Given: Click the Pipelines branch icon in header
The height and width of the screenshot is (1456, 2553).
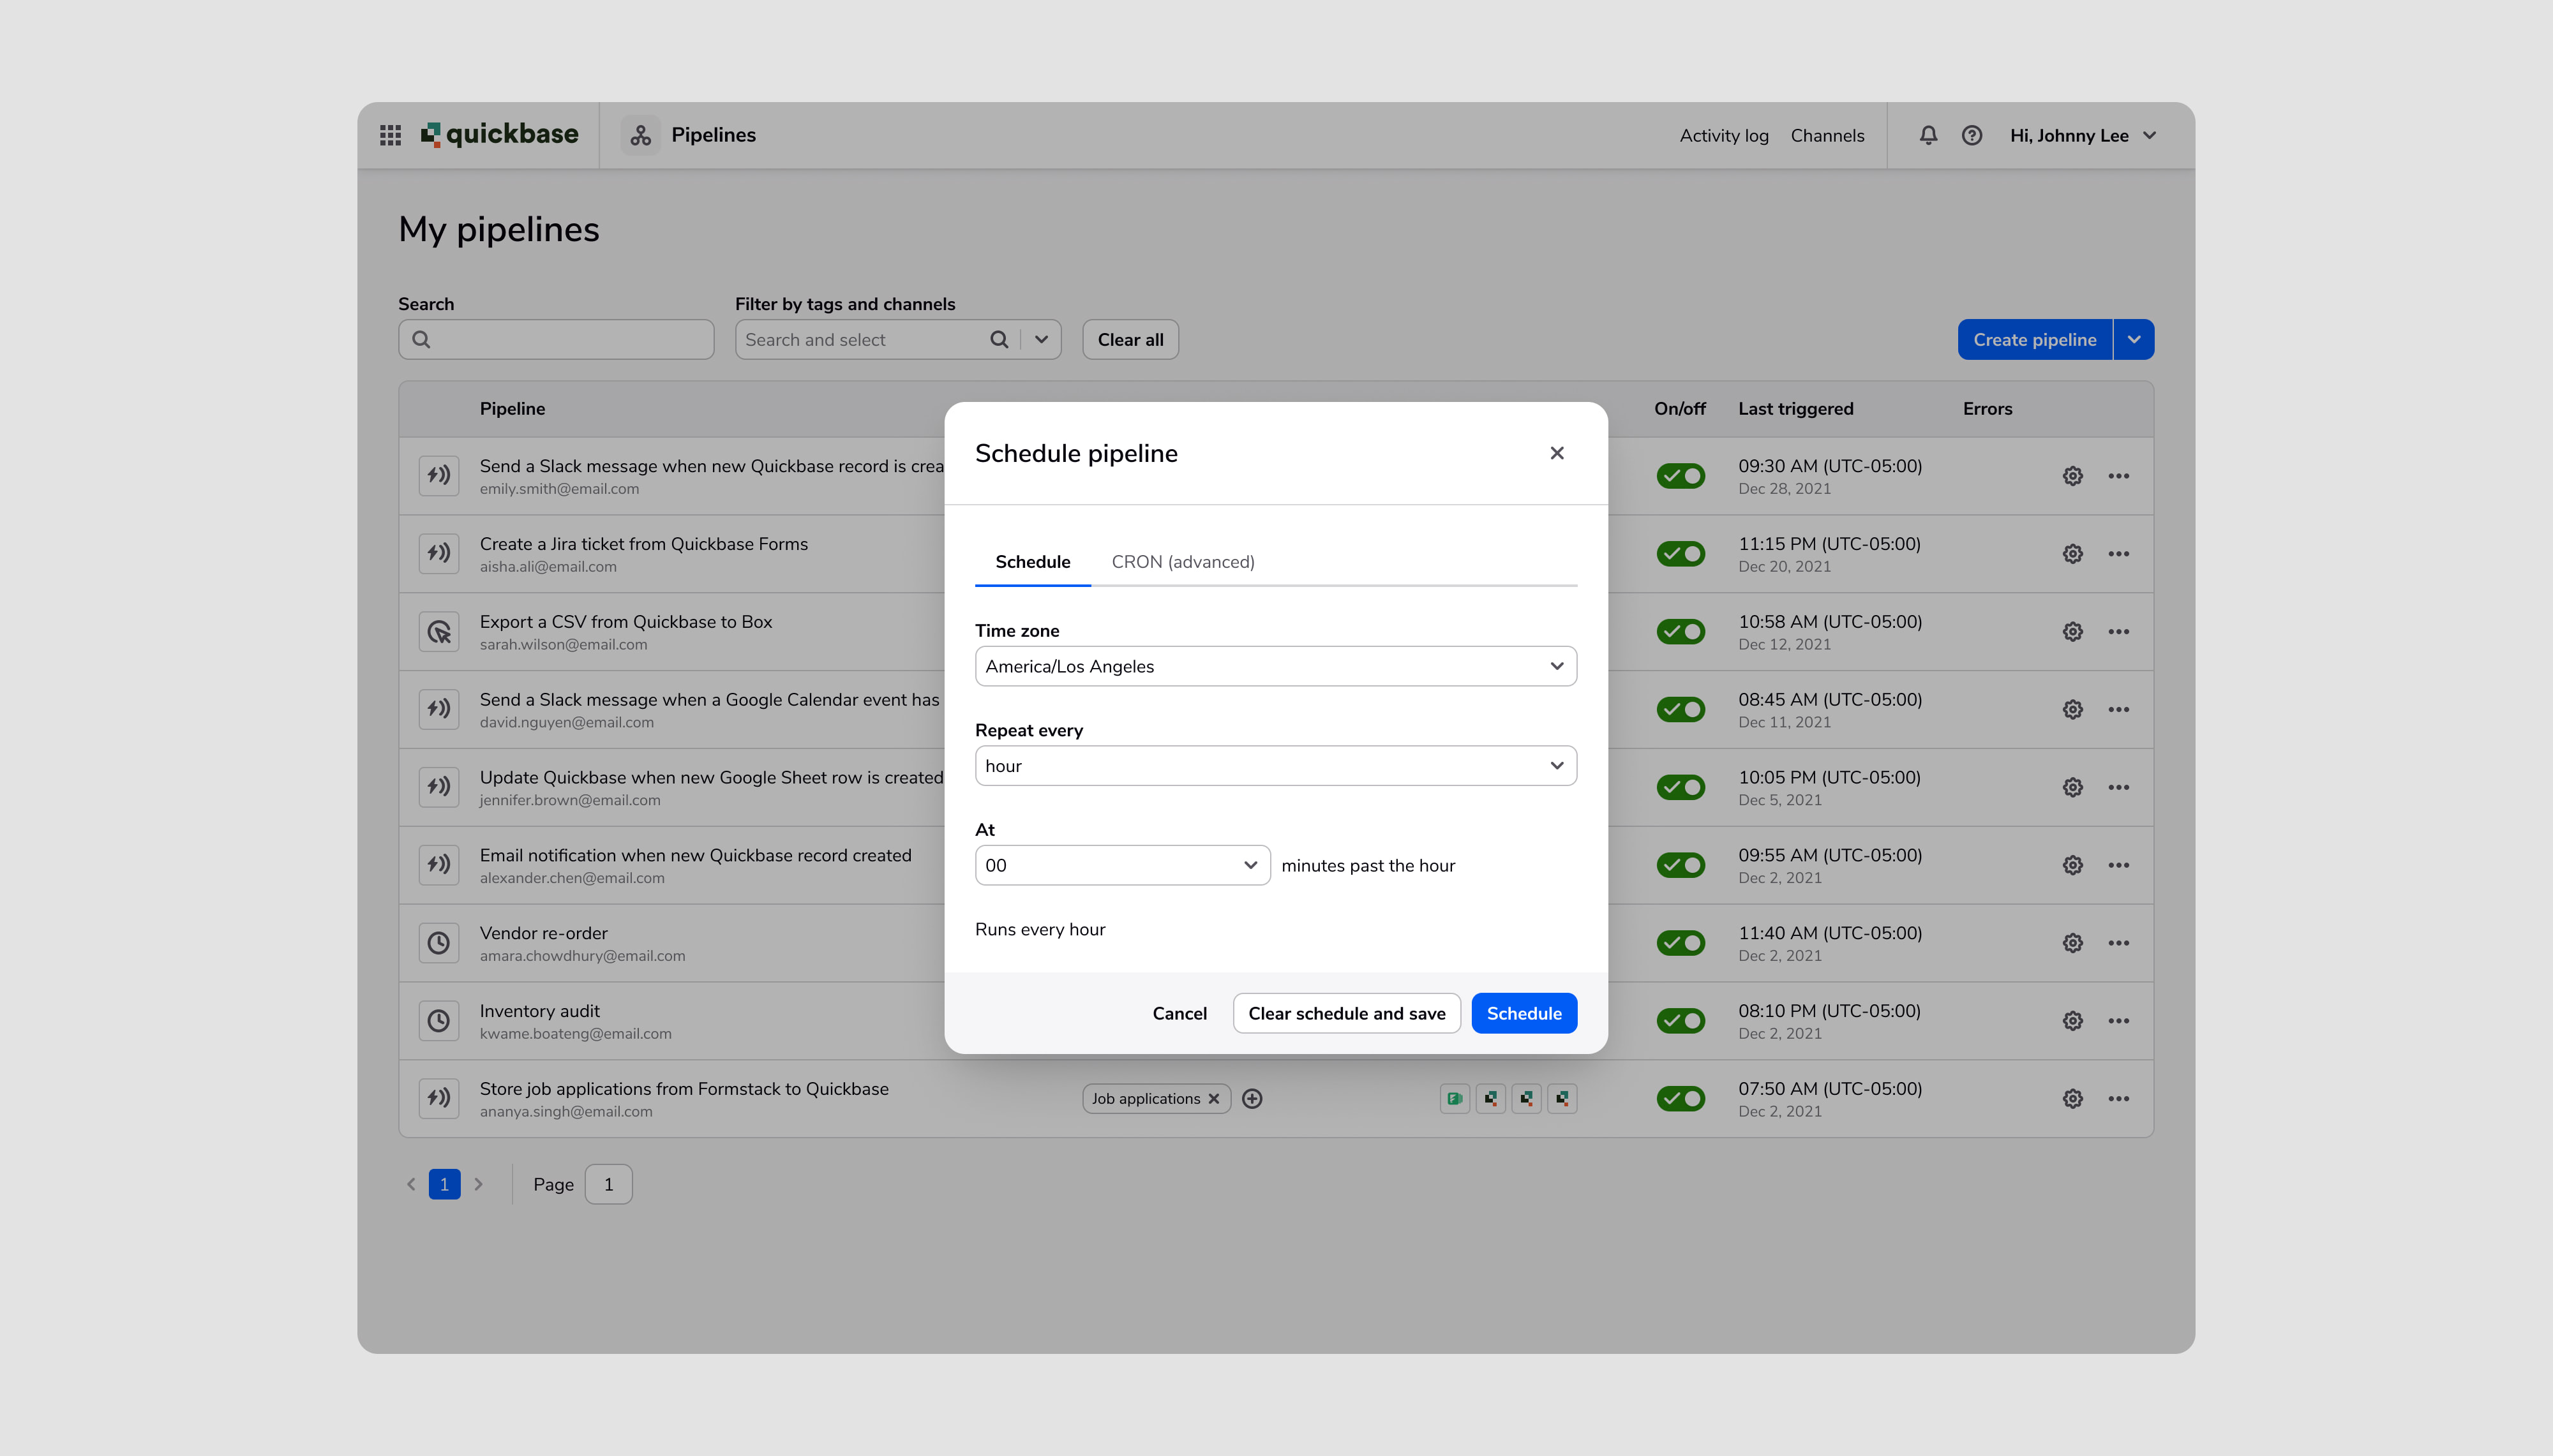Looking at the screenshot, I should (641, 135).
